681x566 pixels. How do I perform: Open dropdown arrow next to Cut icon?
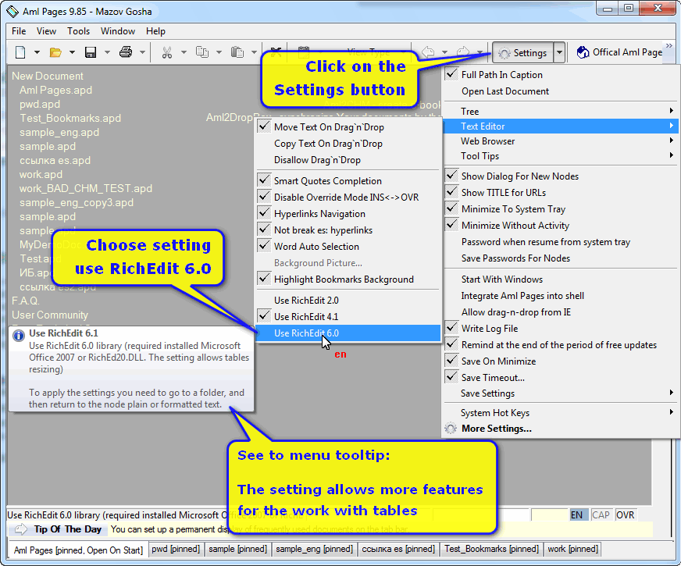click(x=184, y=52)
